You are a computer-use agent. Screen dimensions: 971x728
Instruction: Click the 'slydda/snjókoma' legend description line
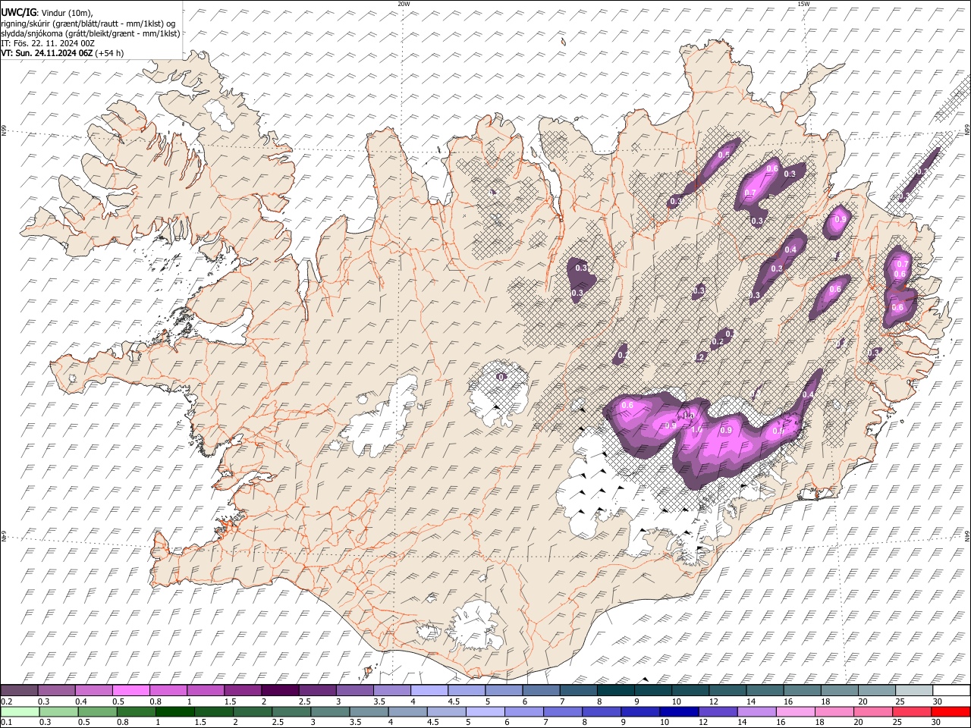91,33
